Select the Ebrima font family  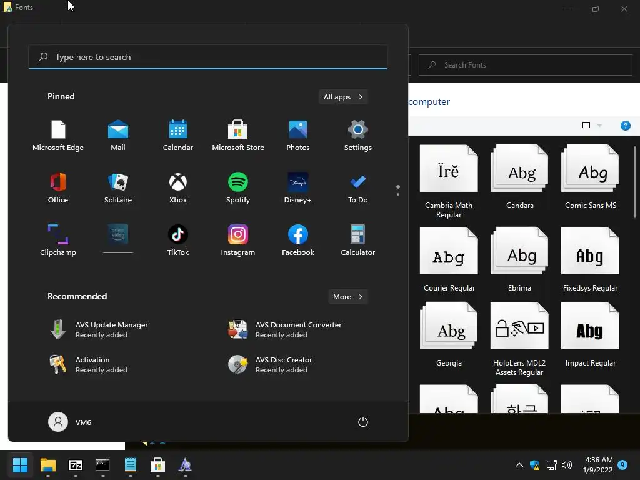(x=519, y=259)
